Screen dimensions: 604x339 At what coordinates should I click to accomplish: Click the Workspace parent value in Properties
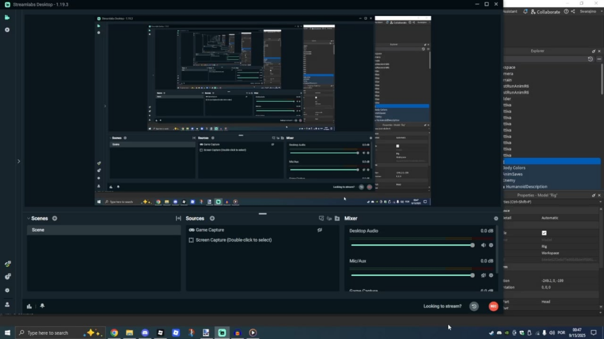pyautogui.click(x=550, y=253)
